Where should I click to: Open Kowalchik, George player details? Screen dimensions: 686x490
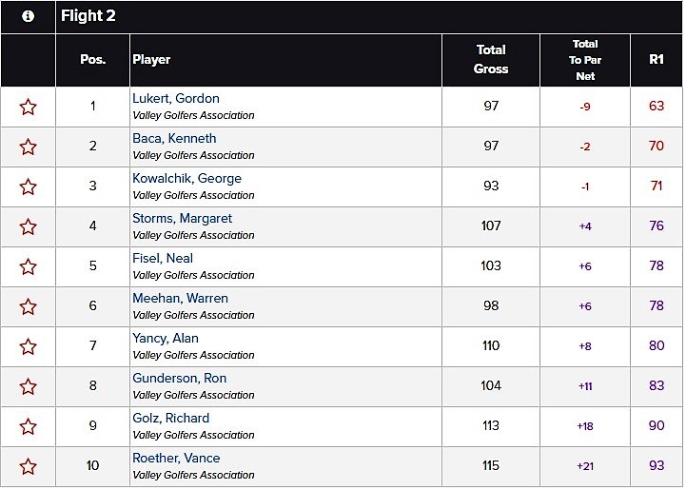tap(186, 179)
